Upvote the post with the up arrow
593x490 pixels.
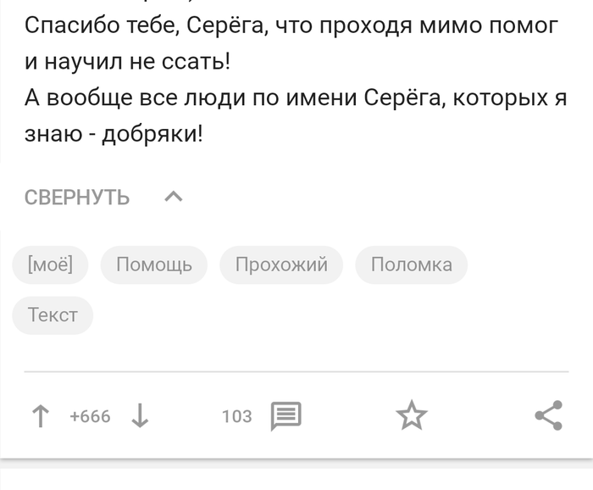click(41, 416)
